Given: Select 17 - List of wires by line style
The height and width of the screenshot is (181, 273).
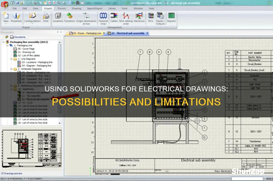Looking at the screenshot, I should tap(33, 120).
